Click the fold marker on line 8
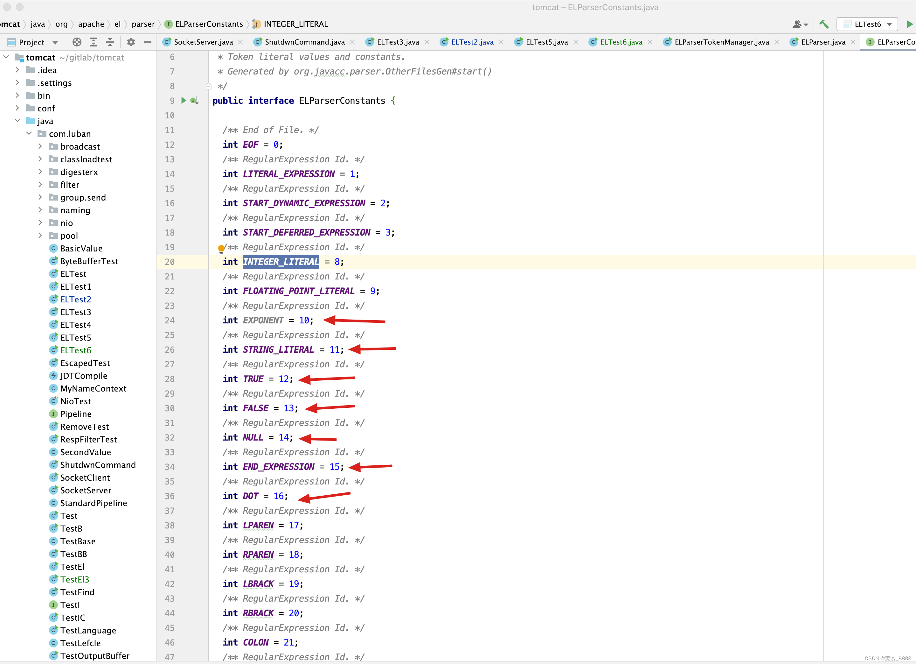The height and width of the screenshot is (664, 916). 208,86
